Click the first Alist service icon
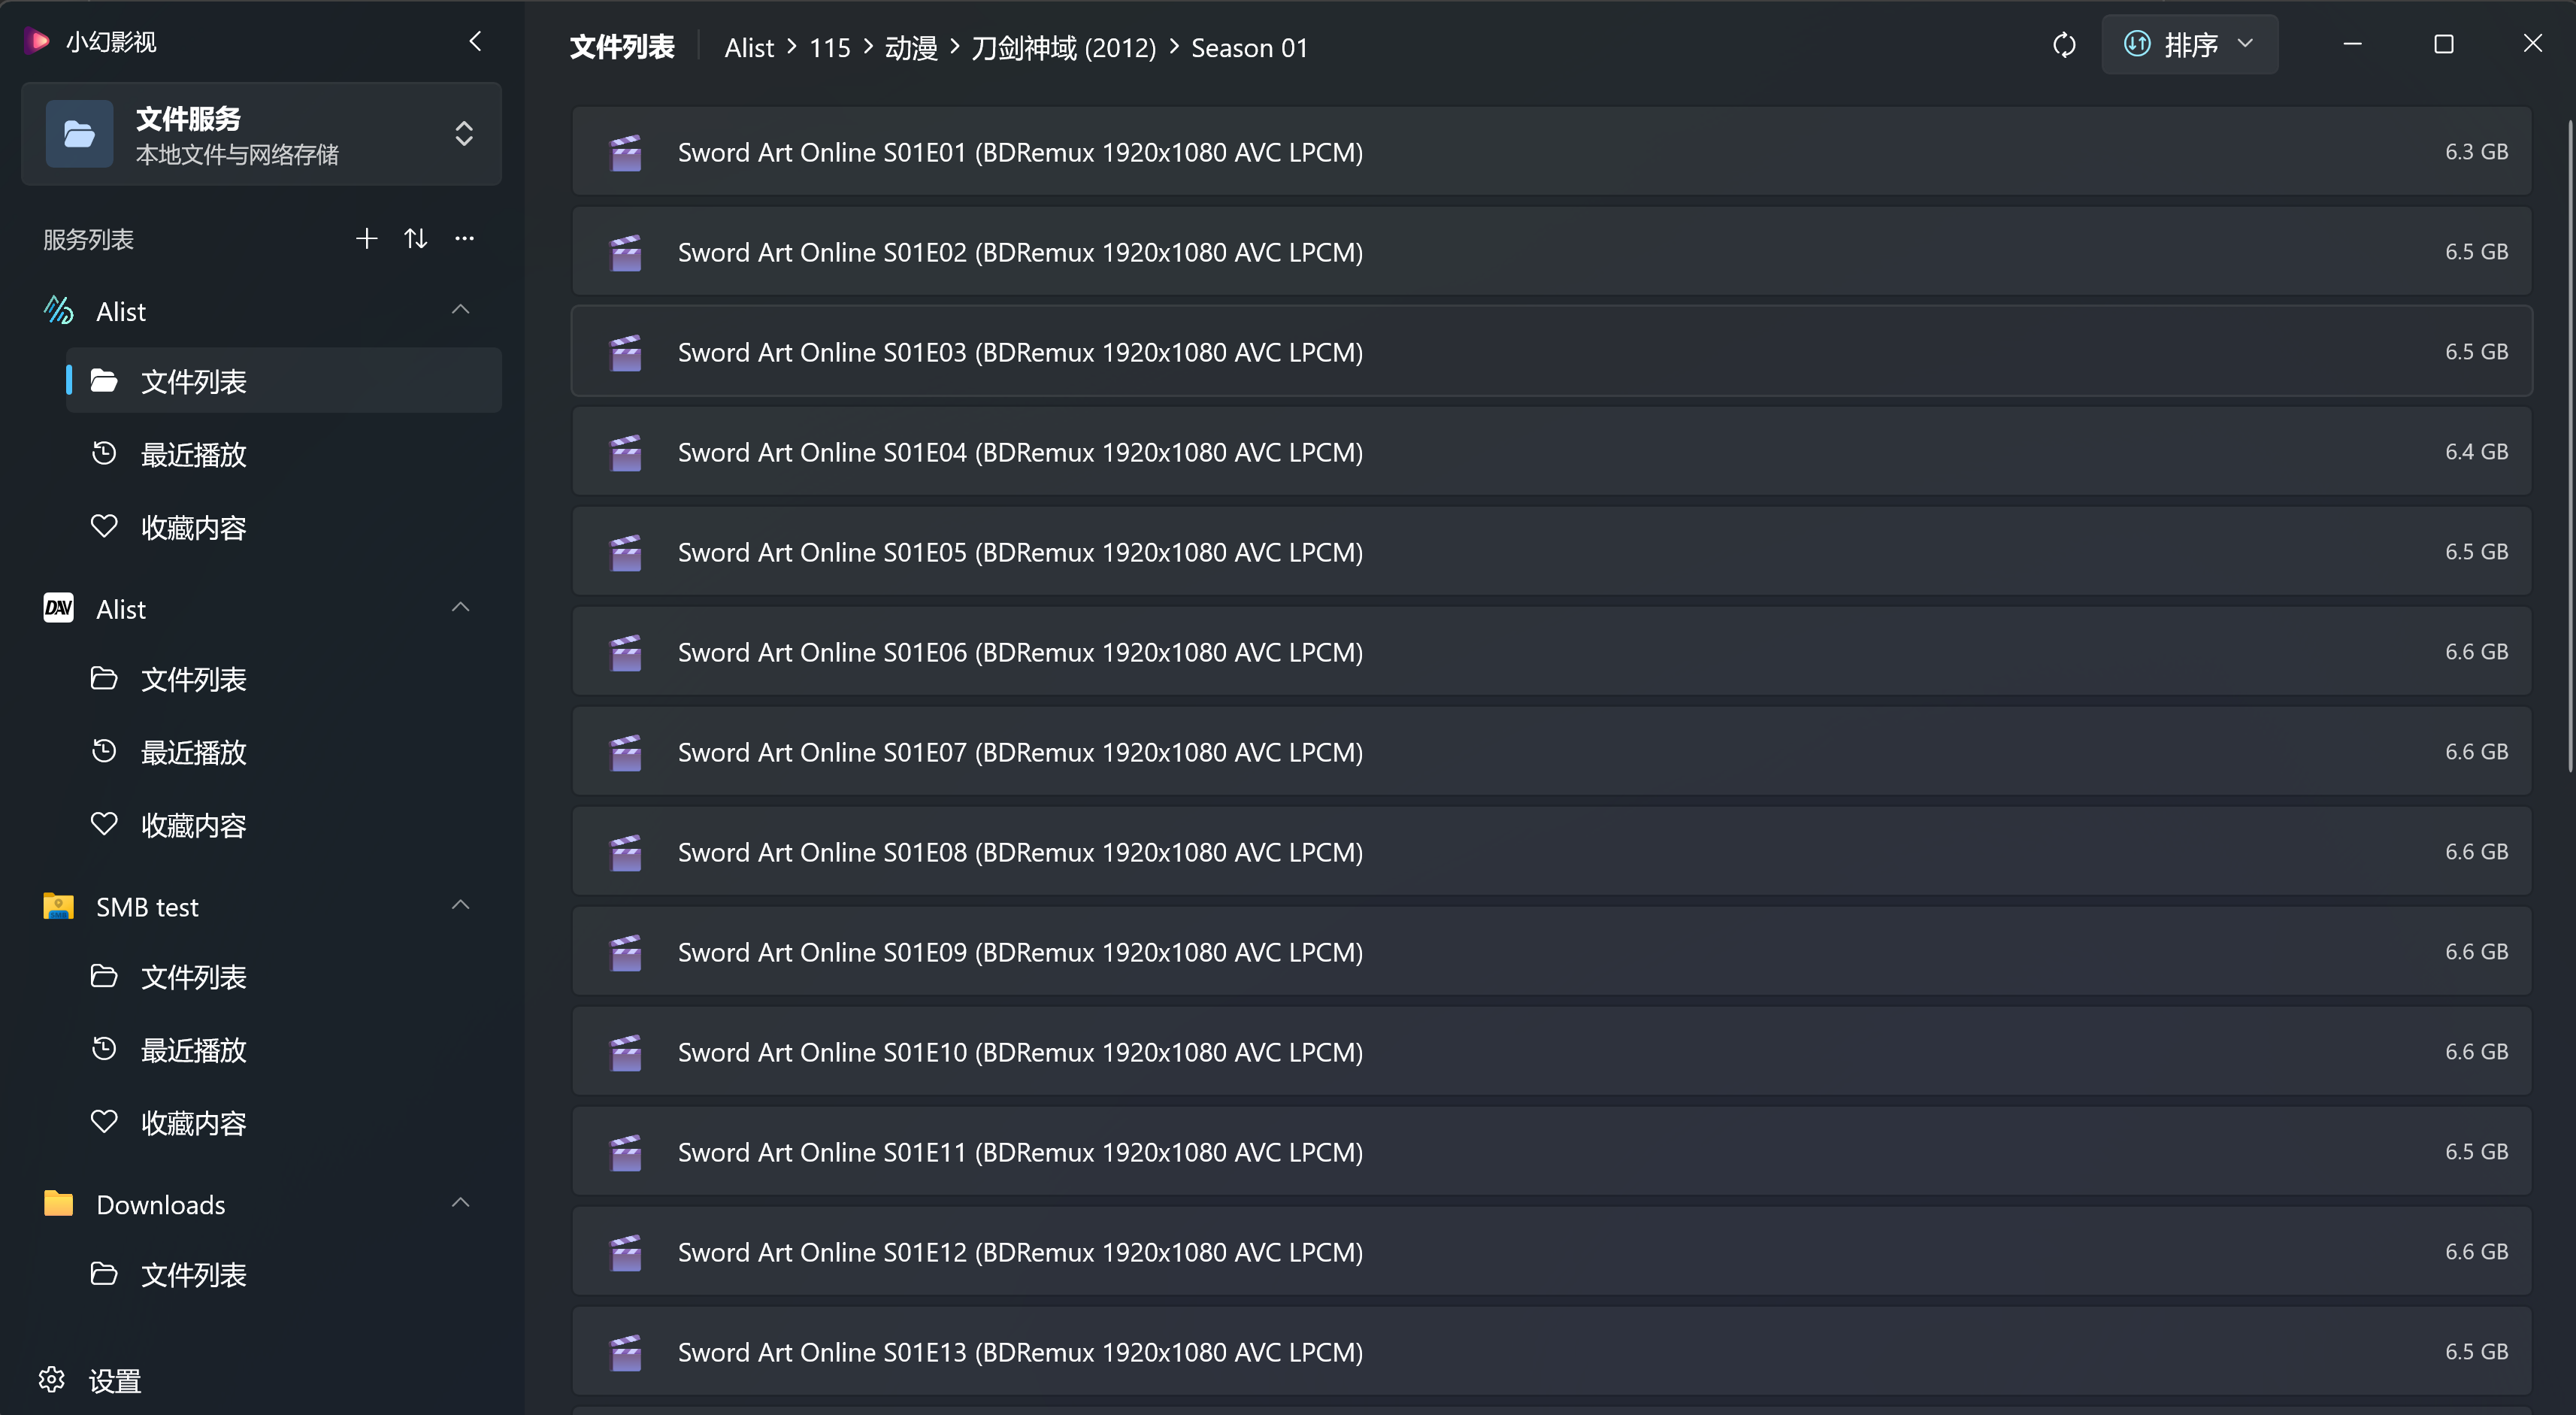The image size is (2576, 1415). pyautogui.click(x=59, y=311)
